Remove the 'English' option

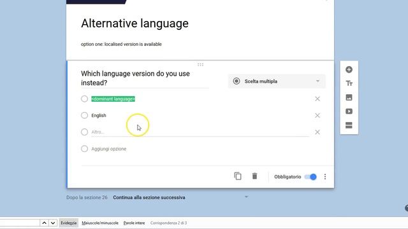coord(317,116)
